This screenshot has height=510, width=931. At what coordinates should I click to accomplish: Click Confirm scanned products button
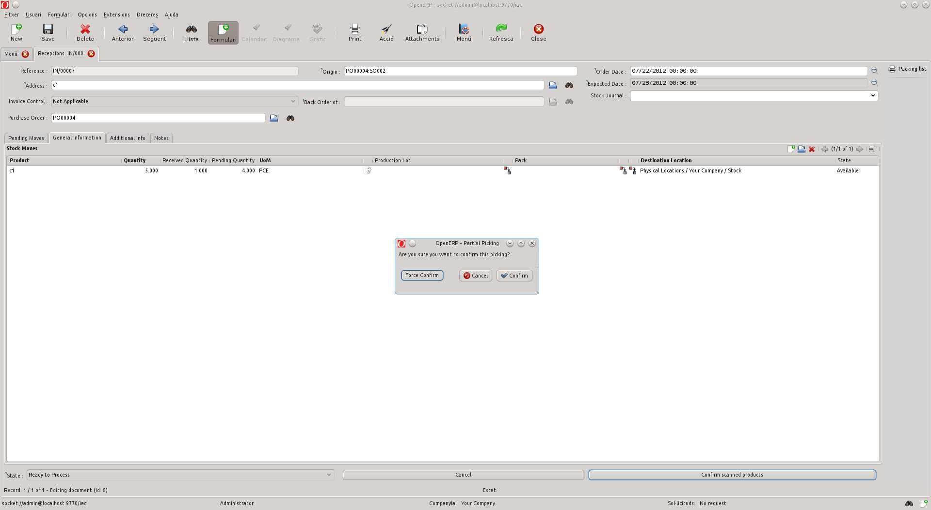tap(732, 475)
